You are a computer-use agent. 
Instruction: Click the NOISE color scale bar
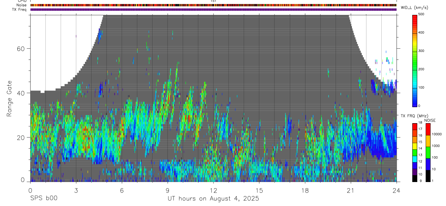428,153
